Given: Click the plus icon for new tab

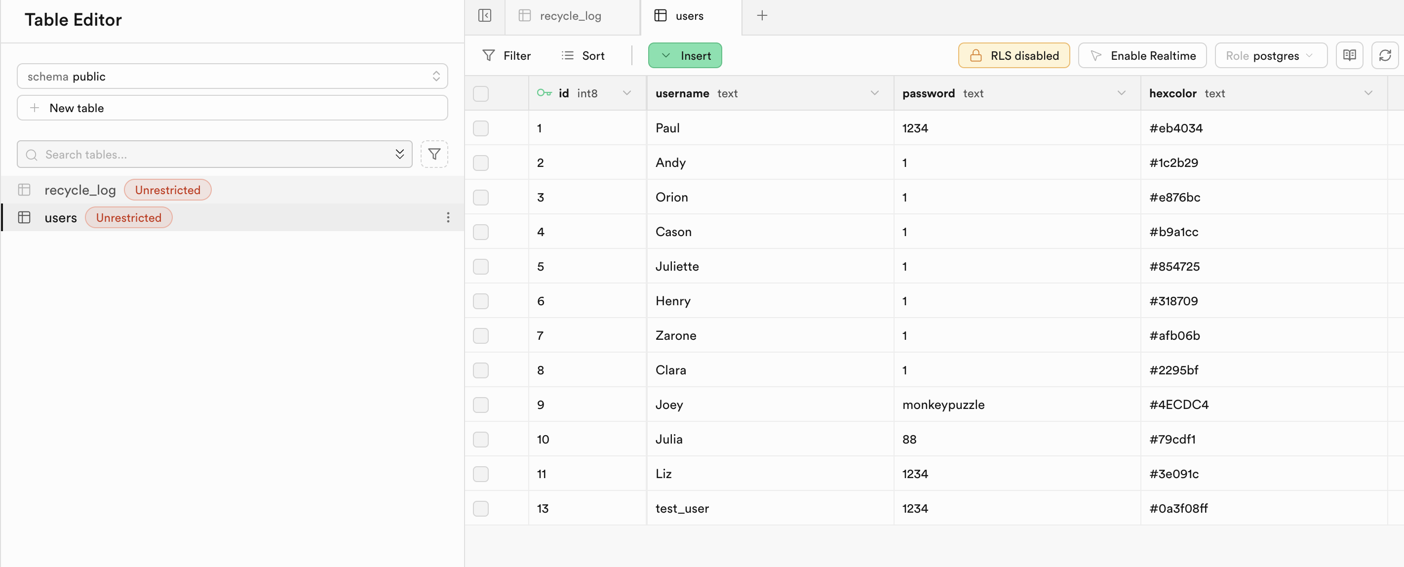Looking at the screenshot, I should [762, 16].
